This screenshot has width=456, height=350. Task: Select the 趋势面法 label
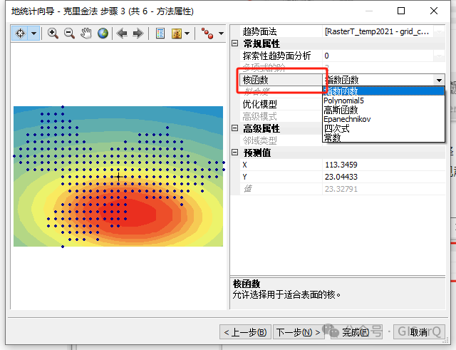[x=259, y=31]
